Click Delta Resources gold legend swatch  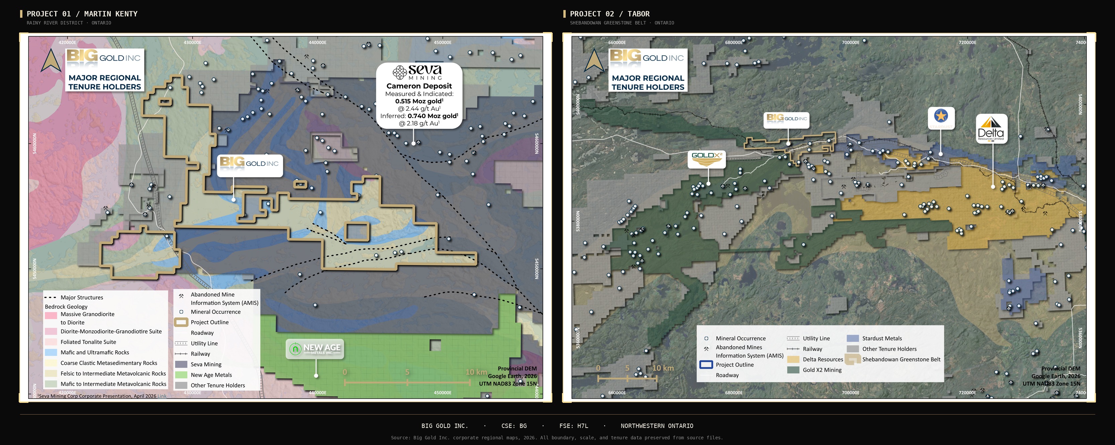click(x=793, y=359)
